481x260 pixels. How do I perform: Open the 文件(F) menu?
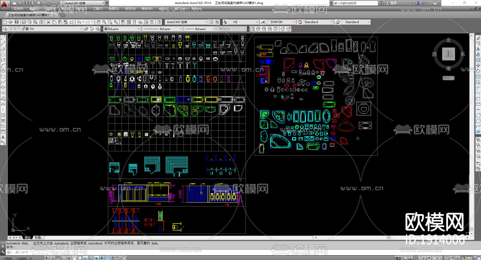pyautogui.click(x=18, y=9)
